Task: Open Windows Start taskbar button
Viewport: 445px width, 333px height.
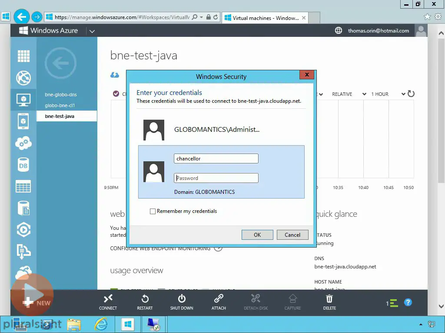Action: pos(128,324)
